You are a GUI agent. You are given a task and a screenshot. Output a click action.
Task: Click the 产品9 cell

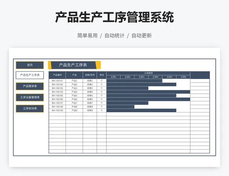click(74, 110)
